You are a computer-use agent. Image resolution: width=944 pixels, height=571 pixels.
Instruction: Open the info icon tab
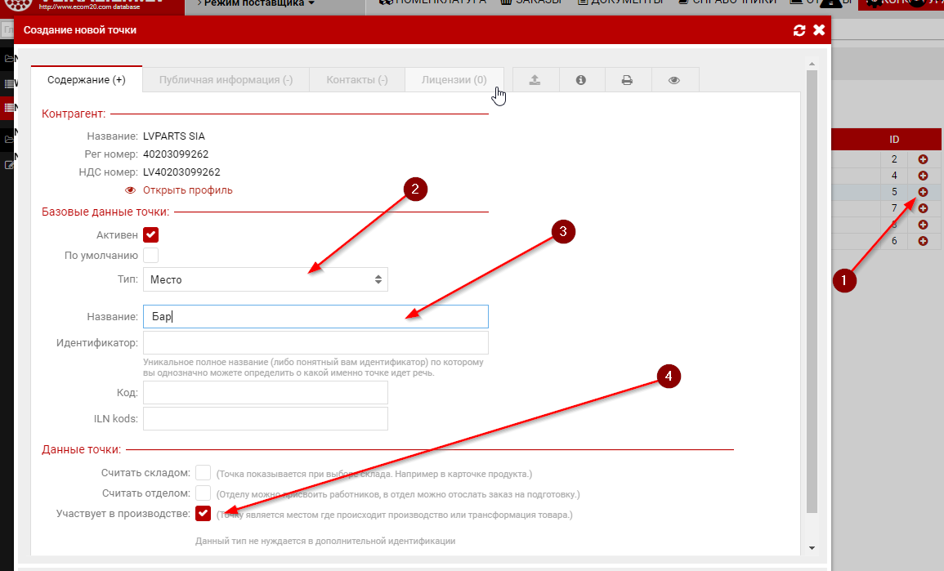point(581,80)
